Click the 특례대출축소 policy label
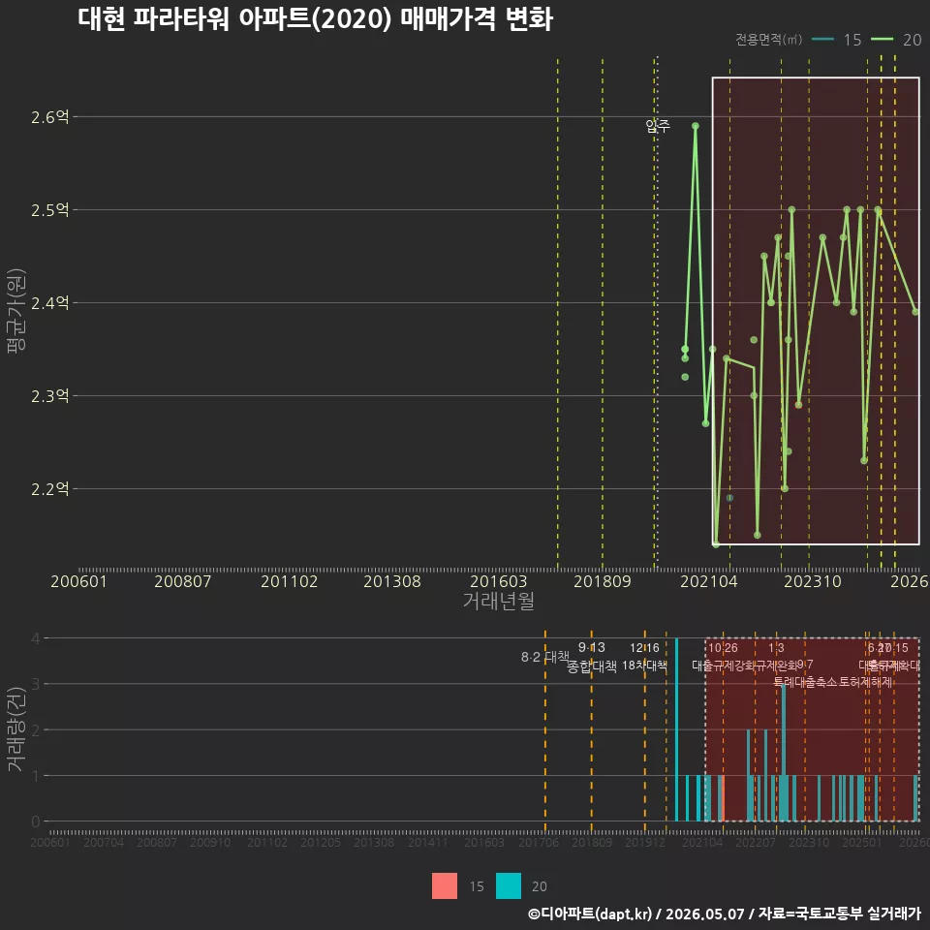This screenshot has height=930, width=930. [x=805, y=682]
